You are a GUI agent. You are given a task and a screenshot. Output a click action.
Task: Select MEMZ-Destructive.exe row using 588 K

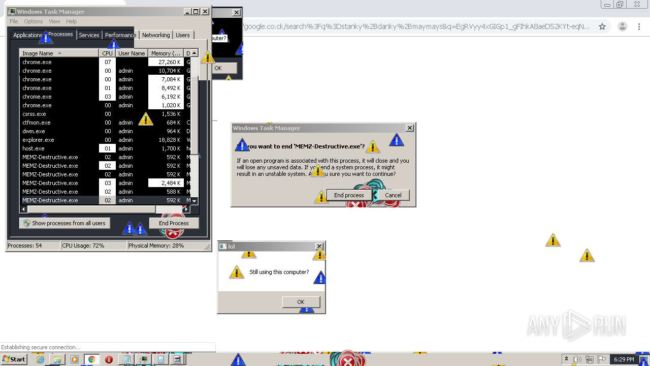(x=105, y=192)
